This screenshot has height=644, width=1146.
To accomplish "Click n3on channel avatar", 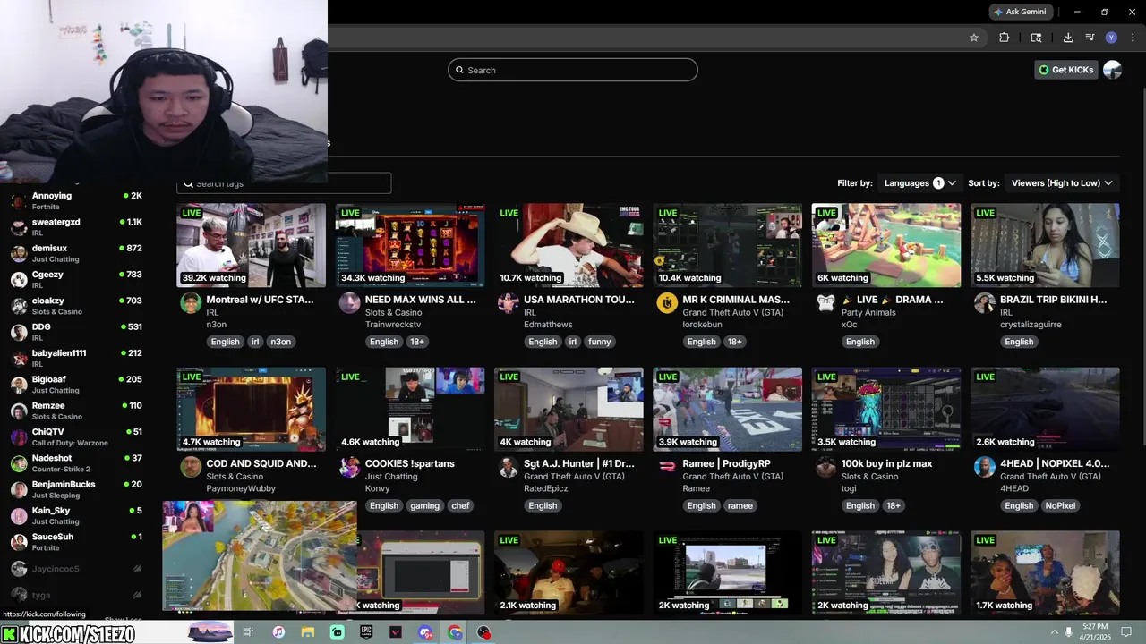I will click(190, 302).
